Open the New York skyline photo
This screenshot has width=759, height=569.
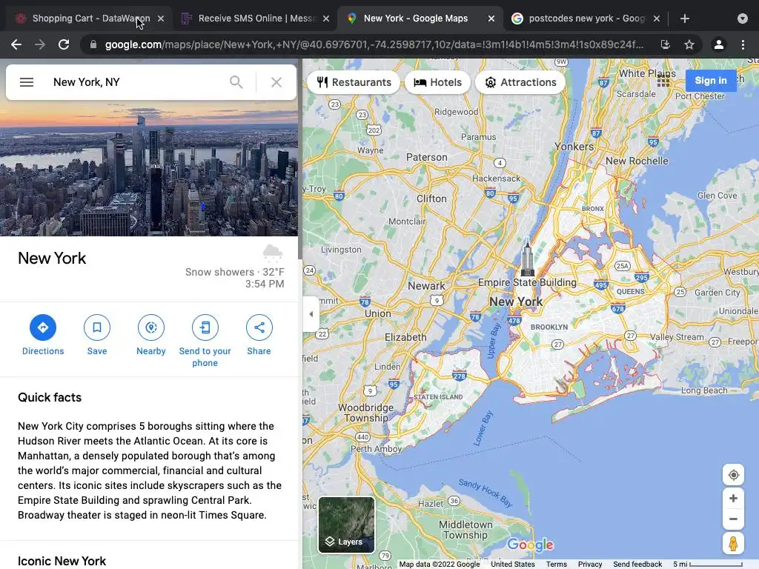point(148,168)
